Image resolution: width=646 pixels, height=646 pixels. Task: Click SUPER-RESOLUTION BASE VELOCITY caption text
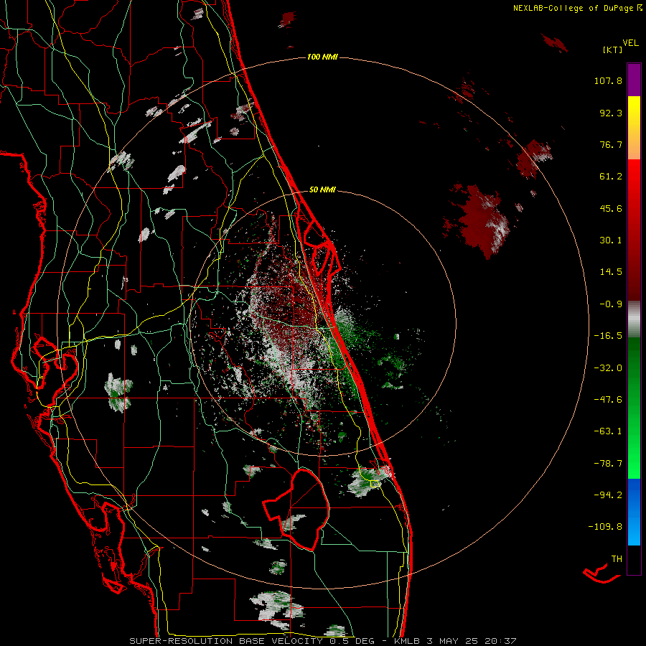coord(226,641)
